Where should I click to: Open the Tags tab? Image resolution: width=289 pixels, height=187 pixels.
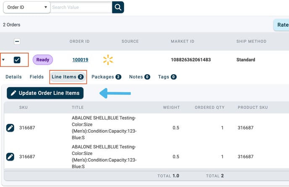point(167,77)
